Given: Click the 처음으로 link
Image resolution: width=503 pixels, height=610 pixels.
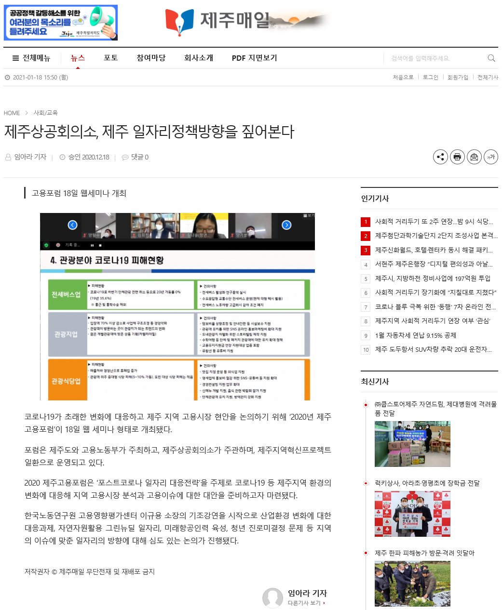Looking at the screenshot, I should [403, 77].
